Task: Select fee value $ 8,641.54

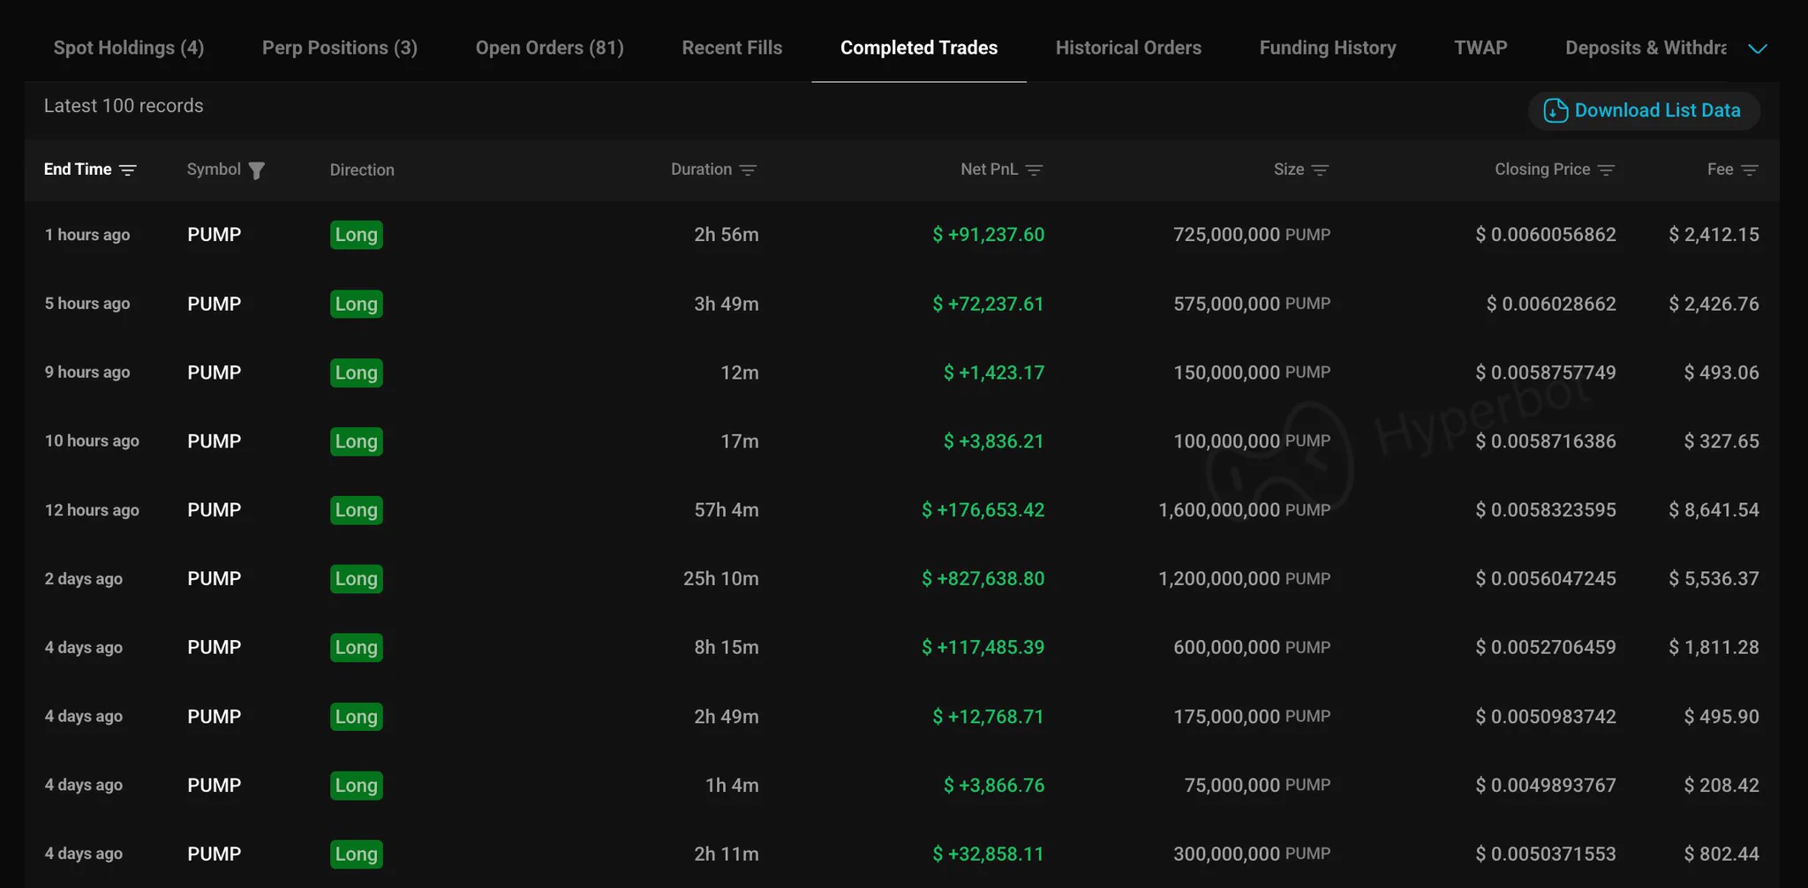Action: point(1714,510)
